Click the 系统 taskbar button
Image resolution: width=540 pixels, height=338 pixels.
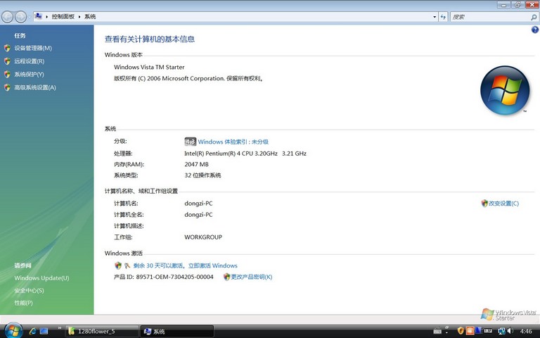coord(177,331)
